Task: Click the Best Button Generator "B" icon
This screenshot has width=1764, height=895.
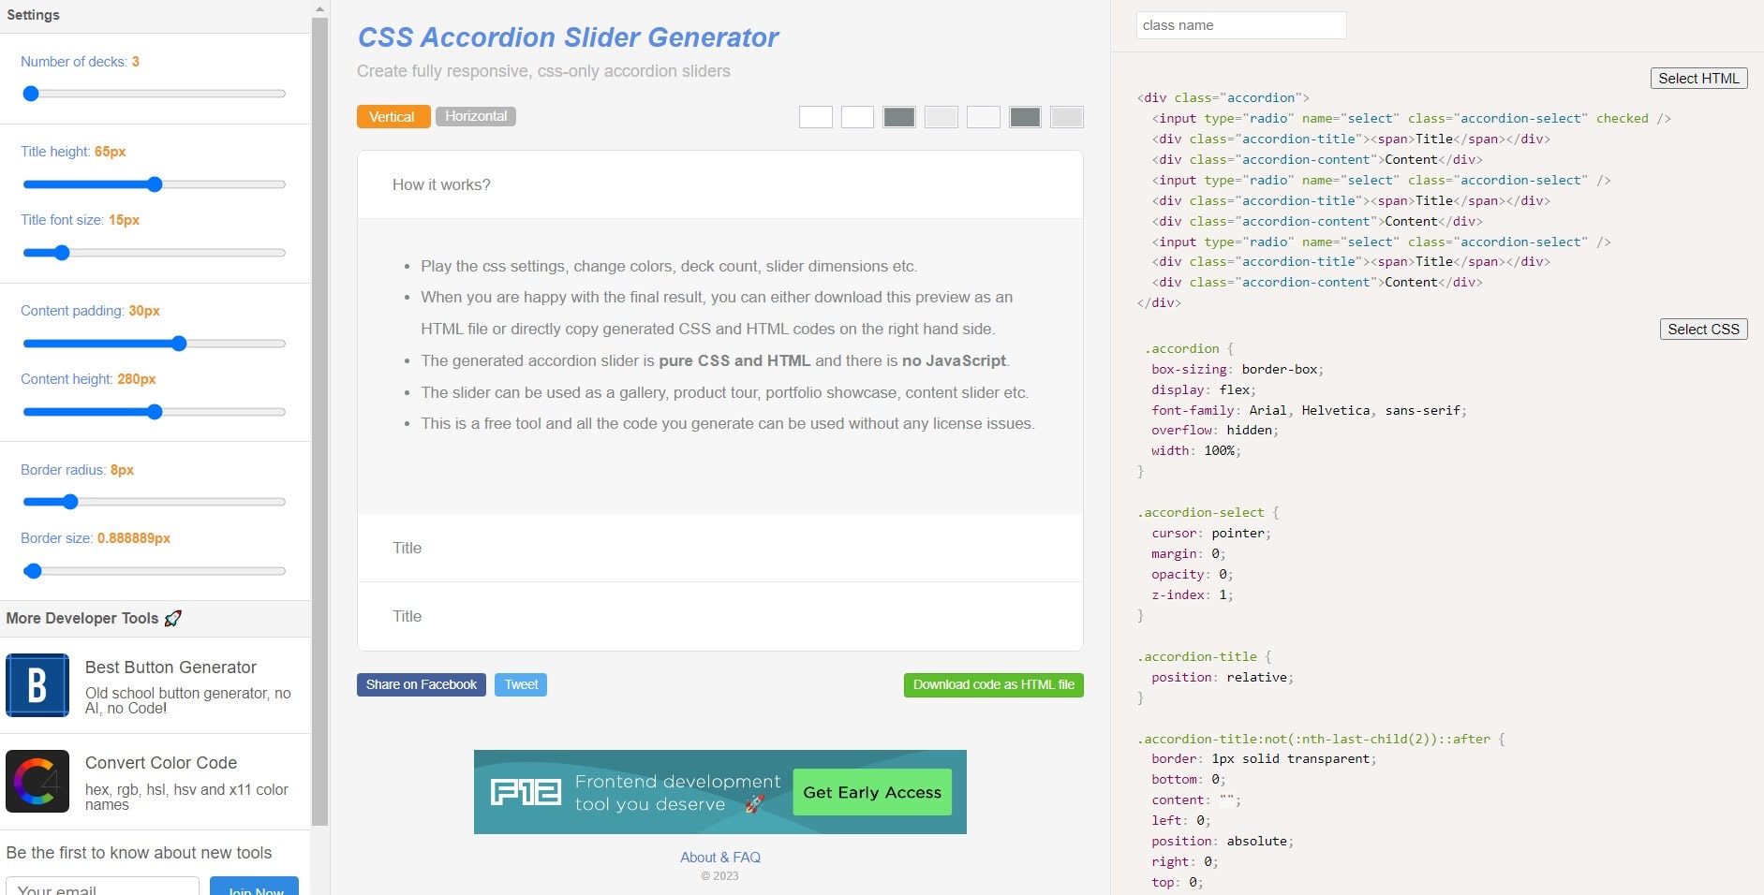Action: click(37, 685)
